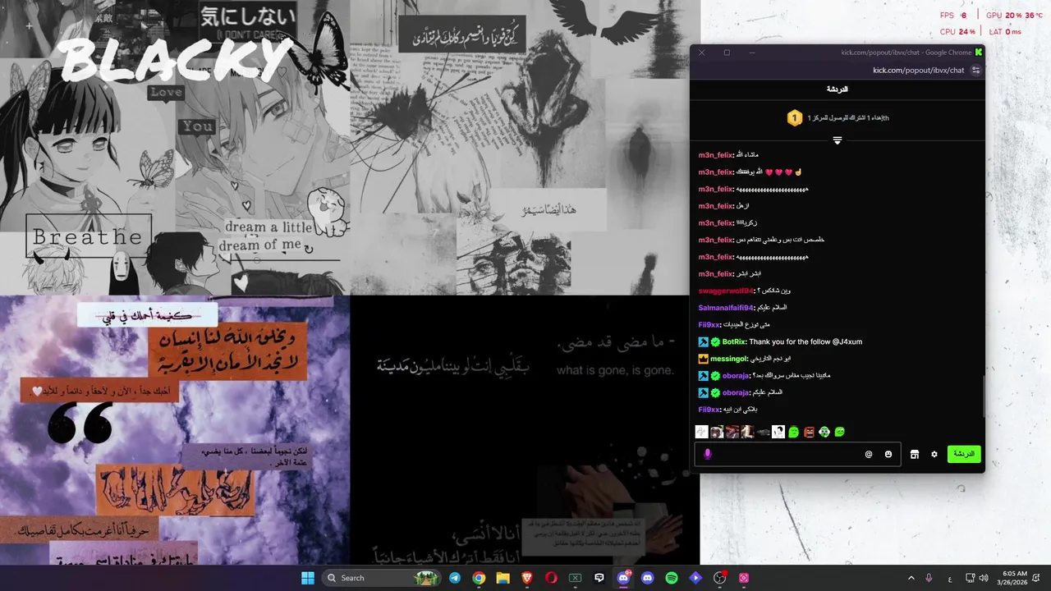Click the green Kick favicon in title bar
Viewport: 1051px width, 591px height.
(978, 53)
